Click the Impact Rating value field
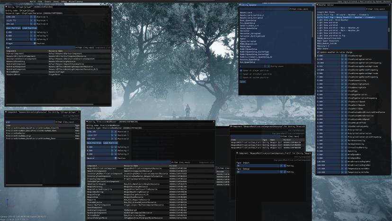The height and width of the screenshot is (221, 392). pyautogui.click(x=258, y=166)
